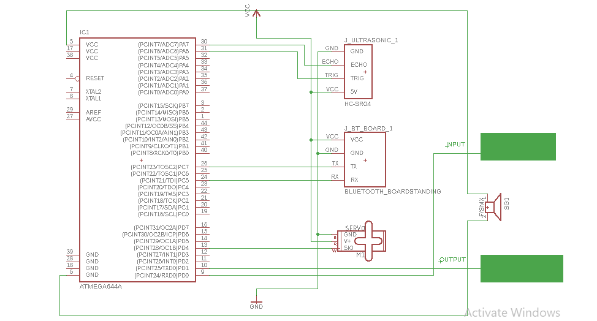Screen dimensions: 597x321
Task: Click the INPUT net label
Action: tap(456, 145)
